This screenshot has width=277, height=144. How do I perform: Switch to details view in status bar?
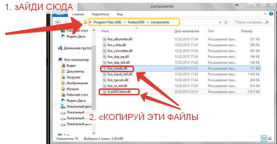click(264, 138)
